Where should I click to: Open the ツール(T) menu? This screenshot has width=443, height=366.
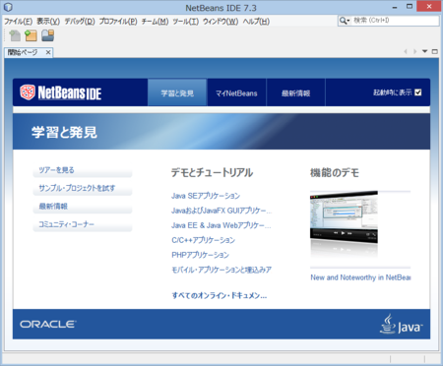click(x=186, y=22)
